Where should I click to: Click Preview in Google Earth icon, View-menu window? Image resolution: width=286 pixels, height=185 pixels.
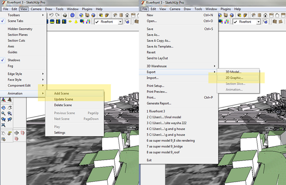point(94,15)
